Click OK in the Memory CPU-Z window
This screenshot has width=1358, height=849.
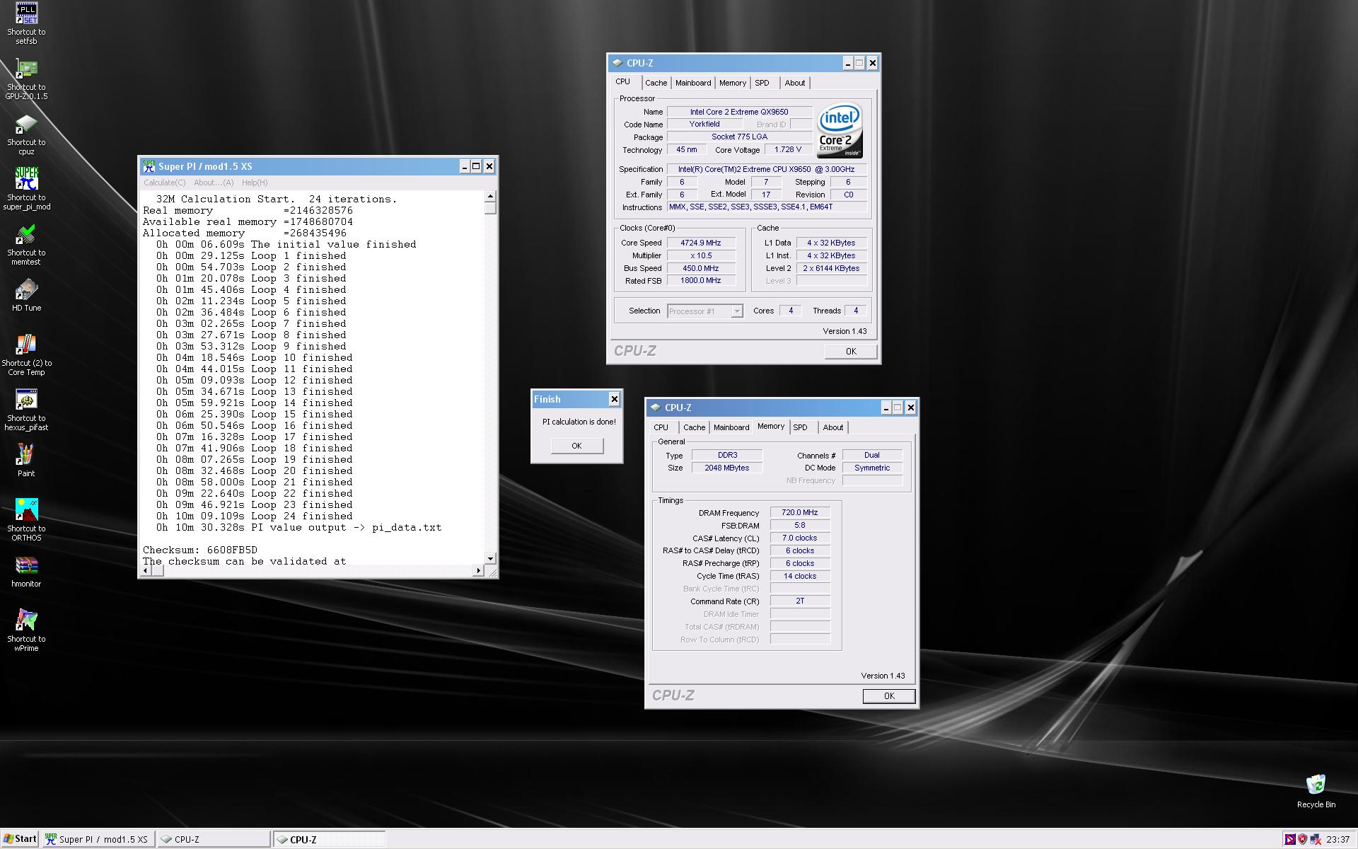(889, 696)
